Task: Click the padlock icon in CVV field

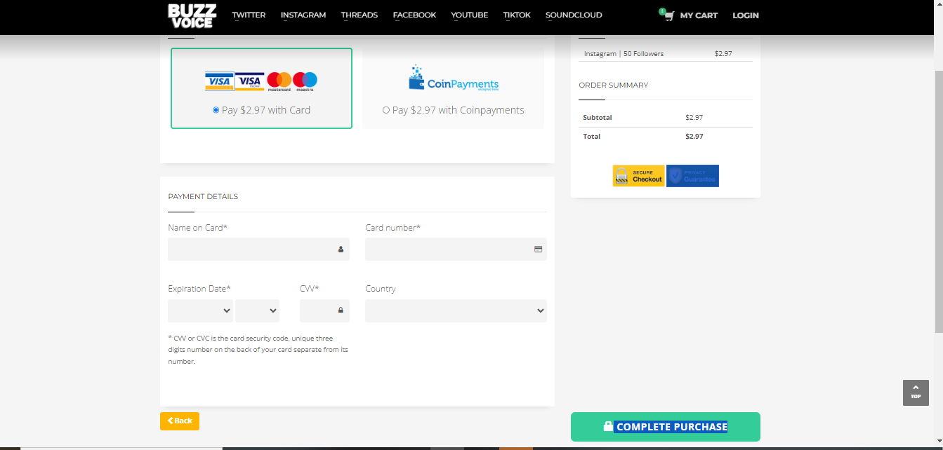Action: pos(341,310)
